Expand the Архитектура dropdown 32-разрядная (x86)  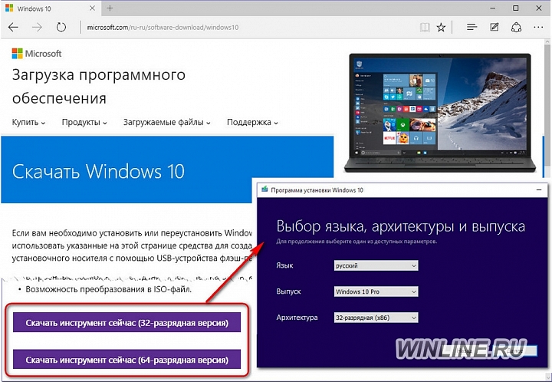click(x=376, y=318)
